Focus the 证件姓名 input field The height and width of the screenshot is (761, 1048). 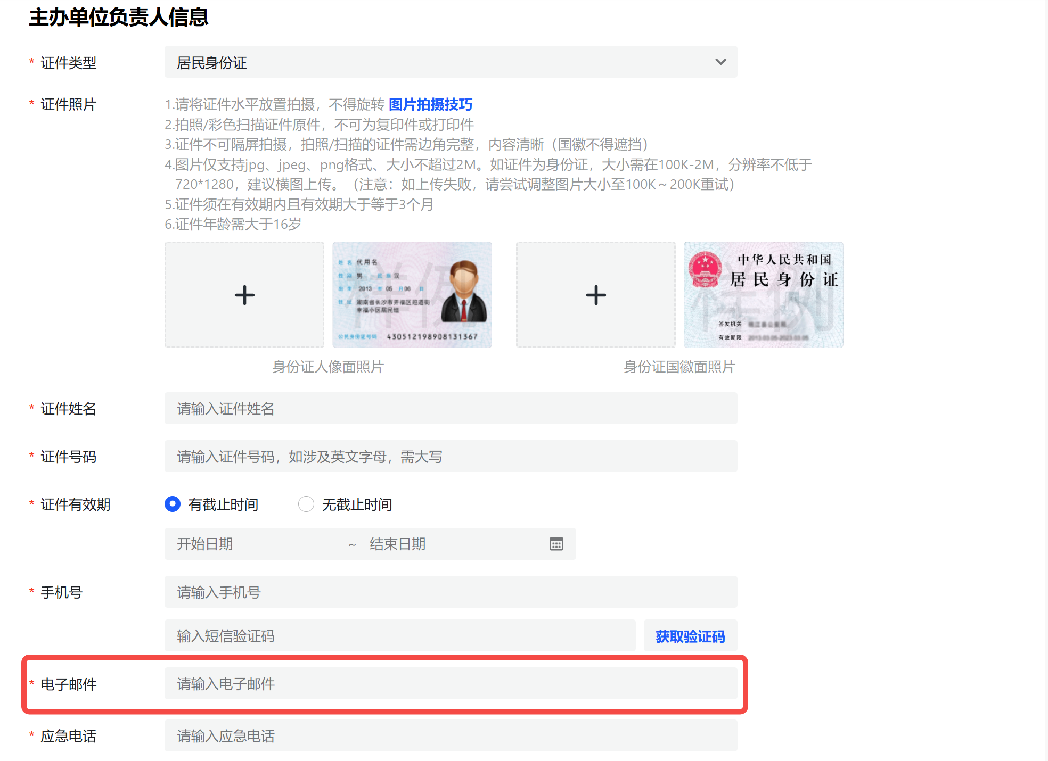(x=450, y=409)
